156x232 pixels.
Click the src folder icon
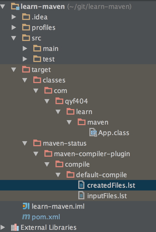[x=26, y=38]
